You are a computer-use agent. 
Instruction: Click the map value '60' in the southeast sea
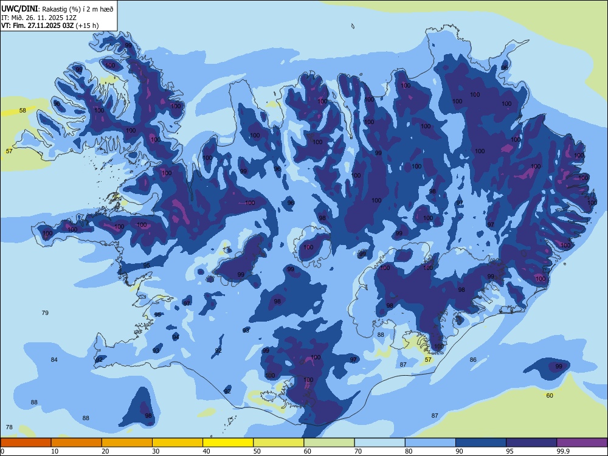pos(550,396)
